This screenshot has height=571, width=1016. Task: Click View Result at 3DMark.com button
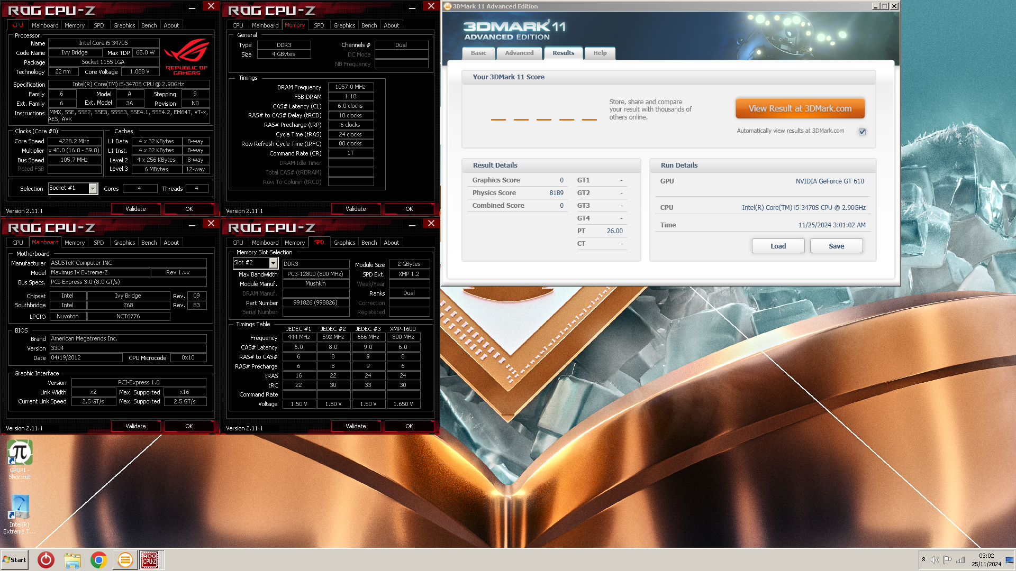pyautogui.click(x=800, y=108)
